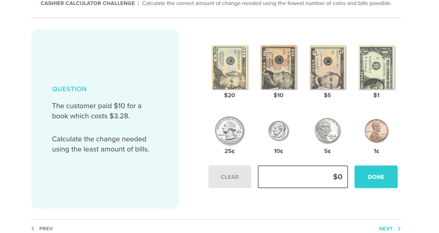Click the 1¢ label under the penny
Image resolution: width=439 pixels, height=233 pixels.
click(376, 151)
